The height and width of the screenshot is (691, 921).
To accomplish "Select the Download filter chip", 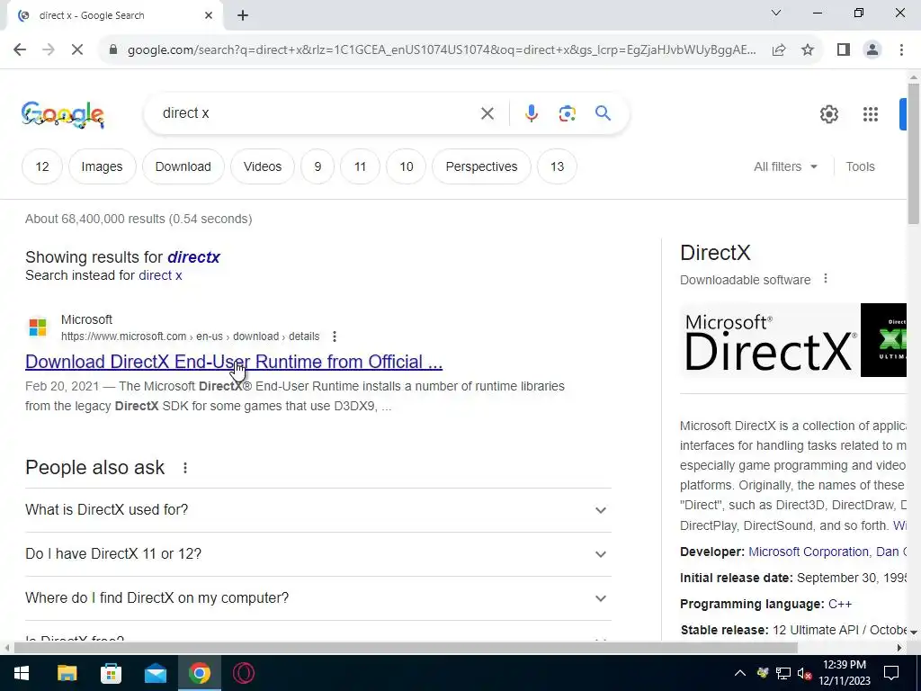I will (183, 166).
